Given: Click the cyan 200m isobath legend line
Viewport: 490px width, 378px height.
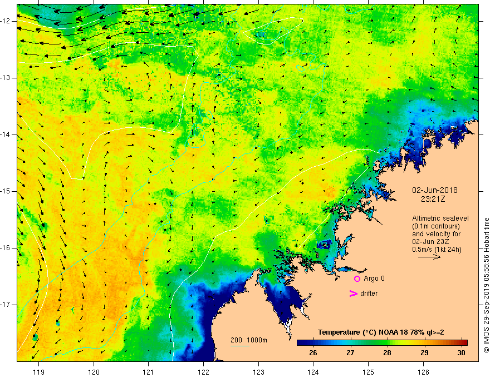Looking at the screenshot, I should [239, 346].
